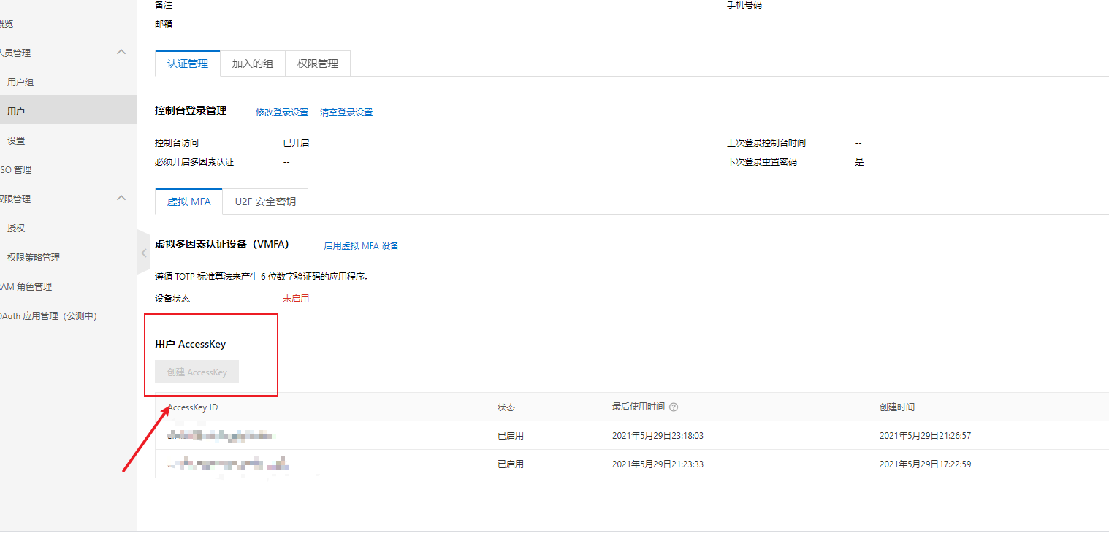1109x536 pixels.
Task: Click the 状态 column header
Action: coord(506,407)
